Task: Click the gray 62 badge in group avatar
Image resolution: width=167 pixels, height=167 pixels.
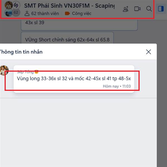Action: coord(16,12)
